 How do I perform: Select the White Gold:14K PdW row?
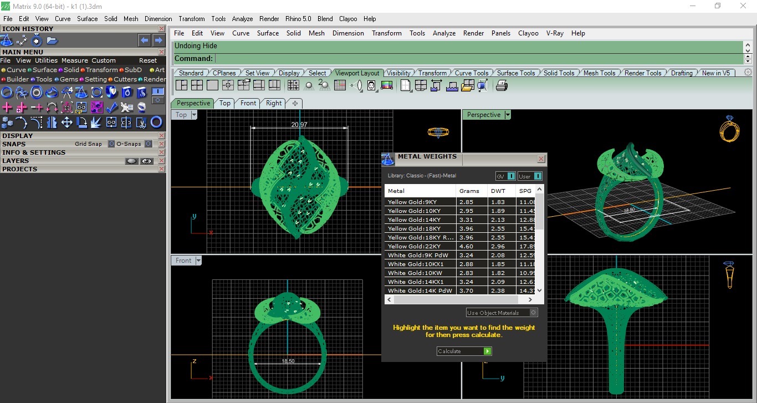460,290
